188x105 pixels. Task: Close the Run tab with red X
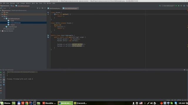click(1, 91)
